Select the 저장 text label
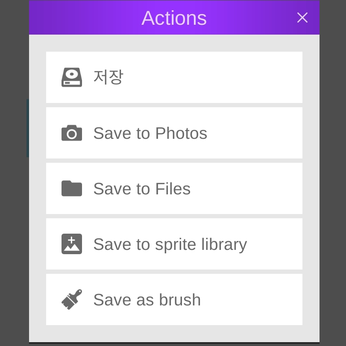Image resolution: width=346 pixels, height=346 pixels. 108,77
